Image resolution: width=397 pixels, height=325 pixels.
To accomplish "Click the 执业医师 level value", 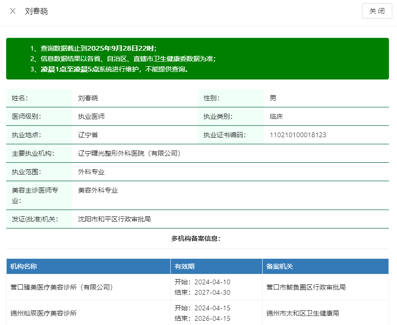I will pyautogui.click(x=91, y=116).
